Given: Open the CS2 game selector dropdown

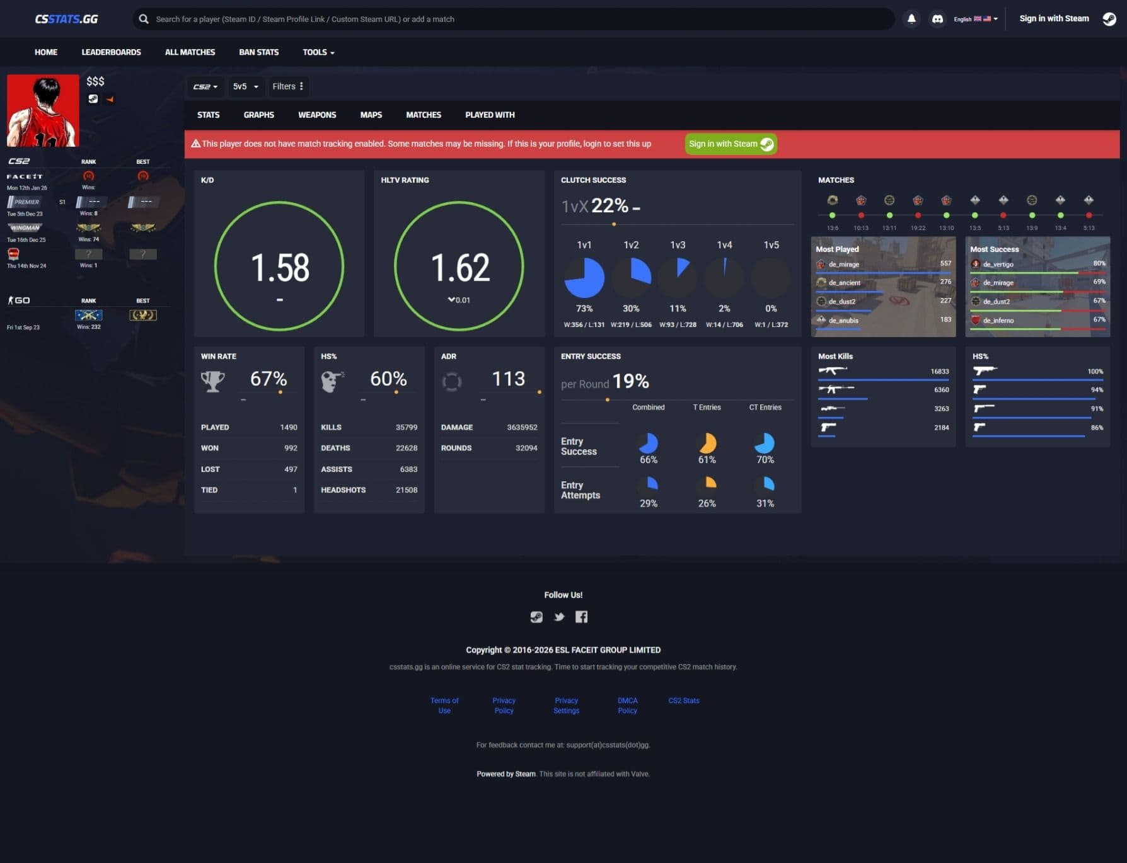Looking at the screenshot, I should coord(205,86).
